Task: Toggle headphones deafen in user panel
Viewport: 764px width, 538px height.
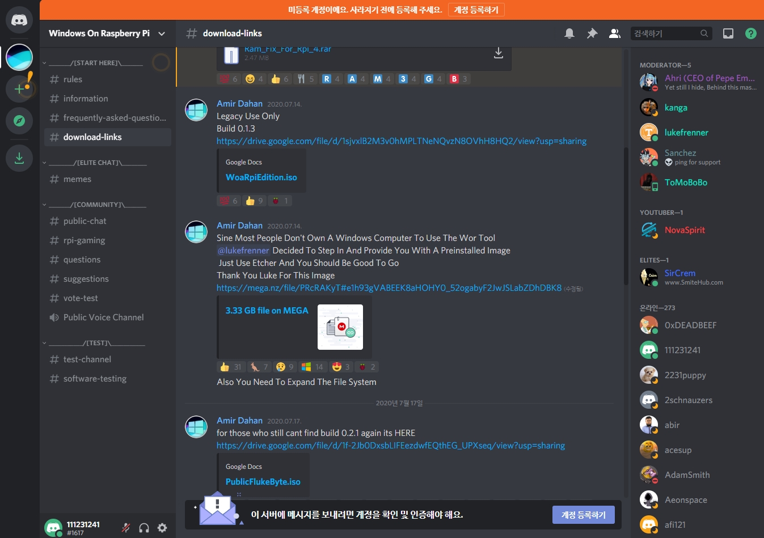Action: pos(144,528)
